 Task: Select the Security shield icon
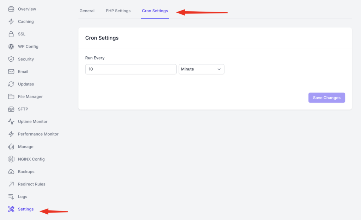[11, 59]
